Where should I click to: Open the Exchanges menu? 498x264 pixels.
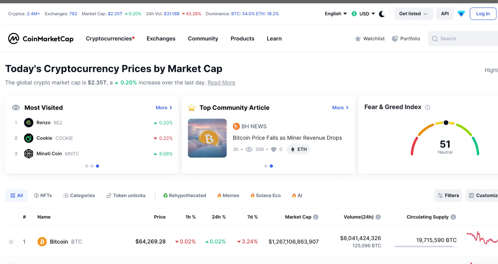161,39
